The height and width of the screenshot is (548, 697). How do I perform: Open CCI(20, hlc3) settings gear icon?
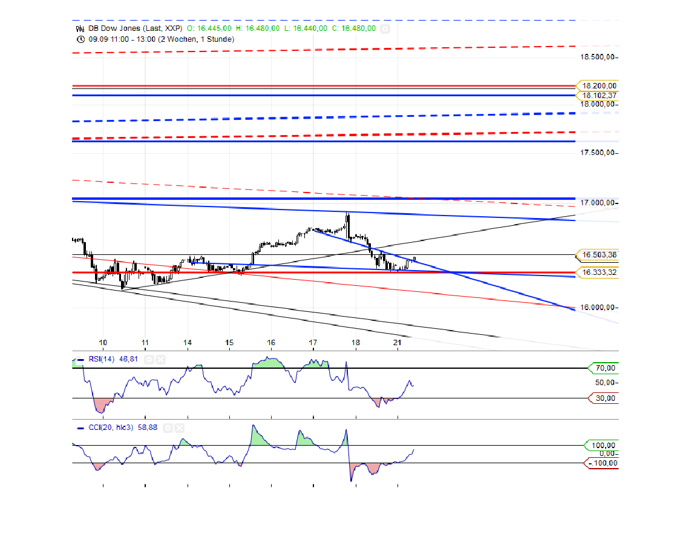pyautogui.click(x=168, y=428)
